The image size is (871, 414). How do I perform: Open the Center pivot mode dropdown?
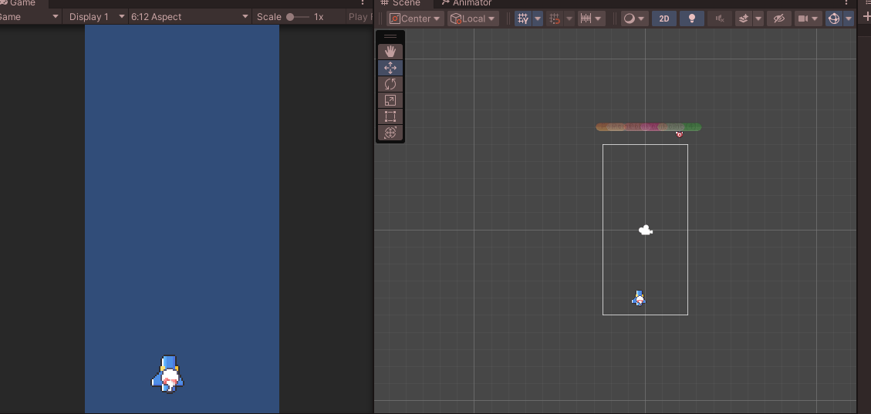pos(415,19)
